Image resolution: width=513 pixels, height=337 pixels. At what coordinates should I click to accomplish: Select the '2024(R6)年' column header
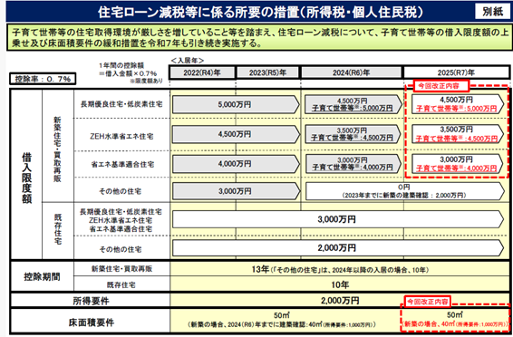tap(351, 72)
